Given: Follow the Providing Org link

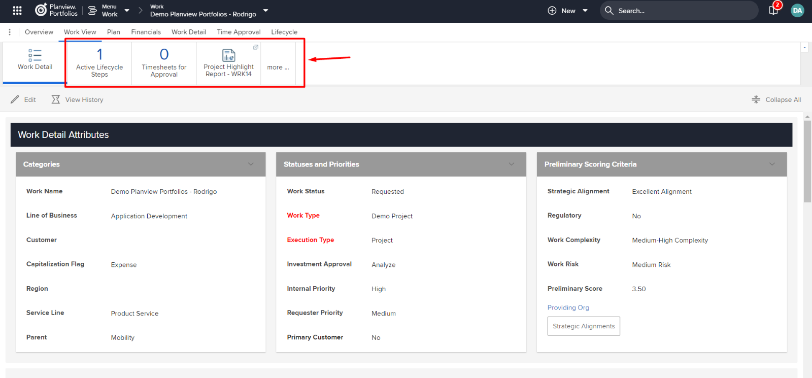Looking at the screenshot, I should 568,307.
